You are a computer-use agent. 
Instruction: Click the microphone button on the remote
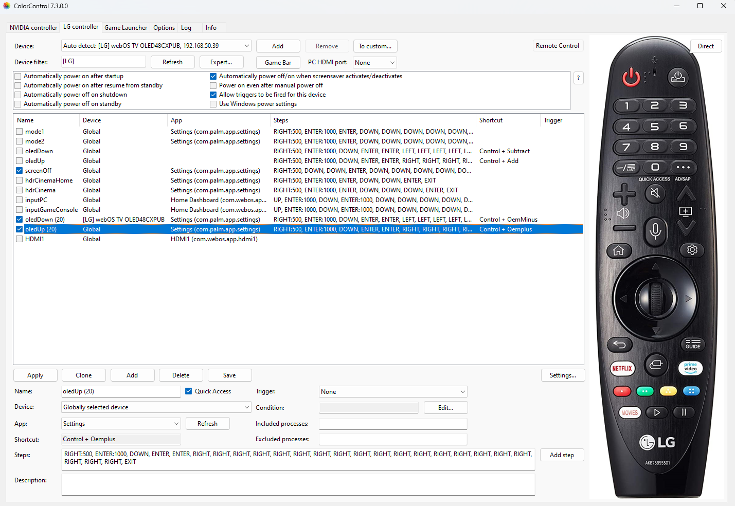pos(655,231)
